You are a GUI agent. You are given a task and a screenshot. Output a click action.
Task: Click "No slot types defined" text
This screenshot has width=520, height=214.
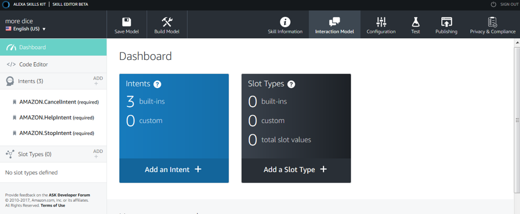pyautogui.click(x=31, y=173)
